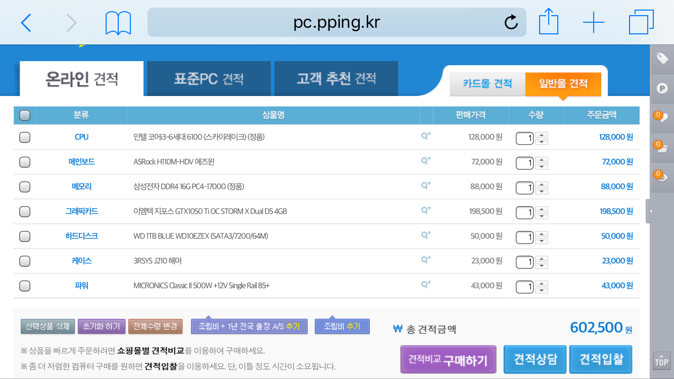Tick the checkbox for the 파워 row
This screenshot has width=674, height=379.
24,286
